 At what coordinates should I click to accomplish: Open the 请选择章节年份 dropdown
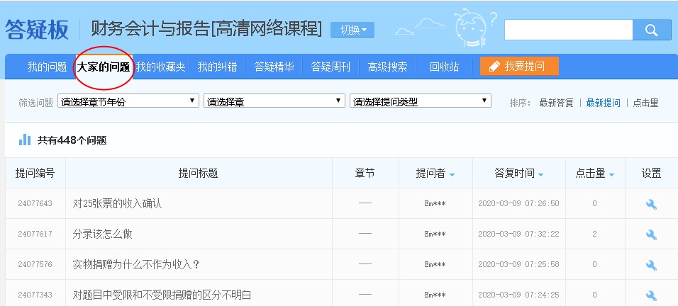[128, 102]
